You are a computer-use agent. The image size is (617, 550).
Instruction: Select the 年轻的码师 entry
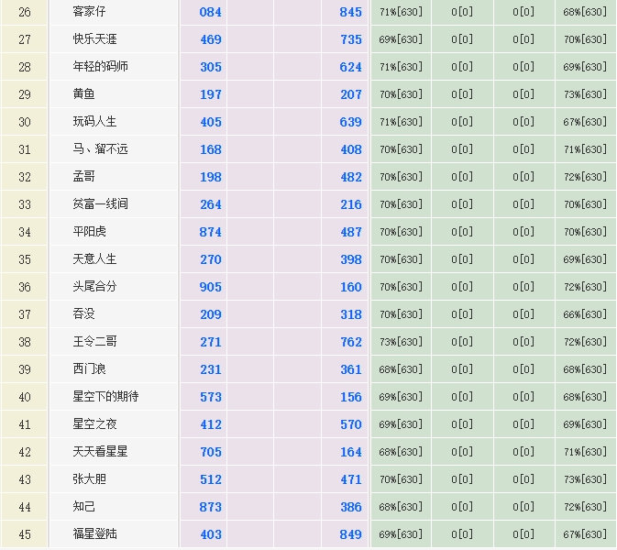click(x=101, y=67)
